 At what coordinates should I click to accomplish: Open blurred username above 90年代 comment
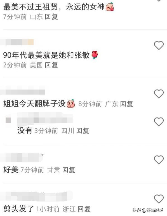tap(17, 42)
